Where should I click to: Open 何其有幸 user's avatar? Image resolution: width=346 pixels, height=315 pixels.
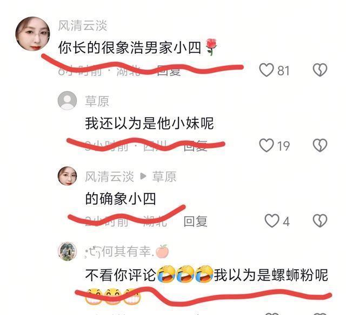[67, 251]
